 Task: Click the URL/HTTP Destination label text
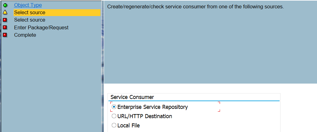point(145,116)
